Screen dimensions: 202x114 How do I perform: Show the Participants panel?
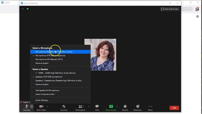pyautogui.click(x=80, y=108)
